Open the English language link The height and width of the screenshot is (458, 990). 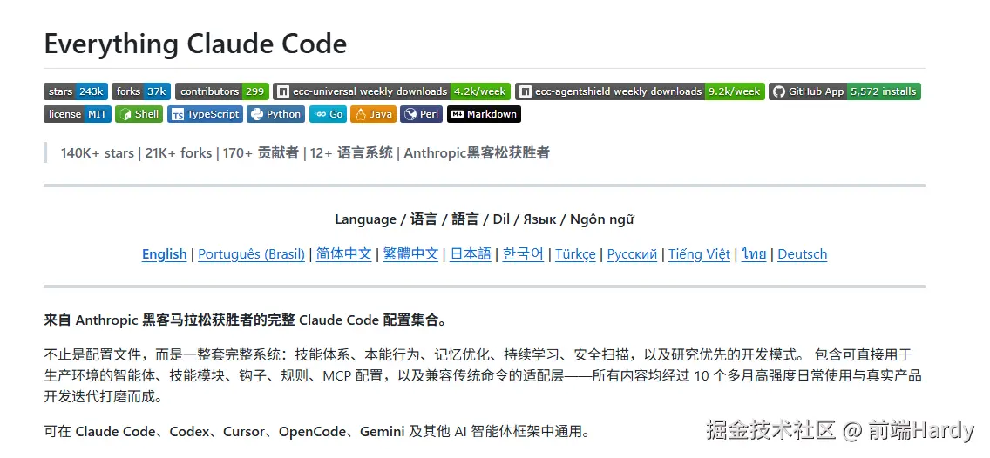pyautogui.click(x=164, y=254)
